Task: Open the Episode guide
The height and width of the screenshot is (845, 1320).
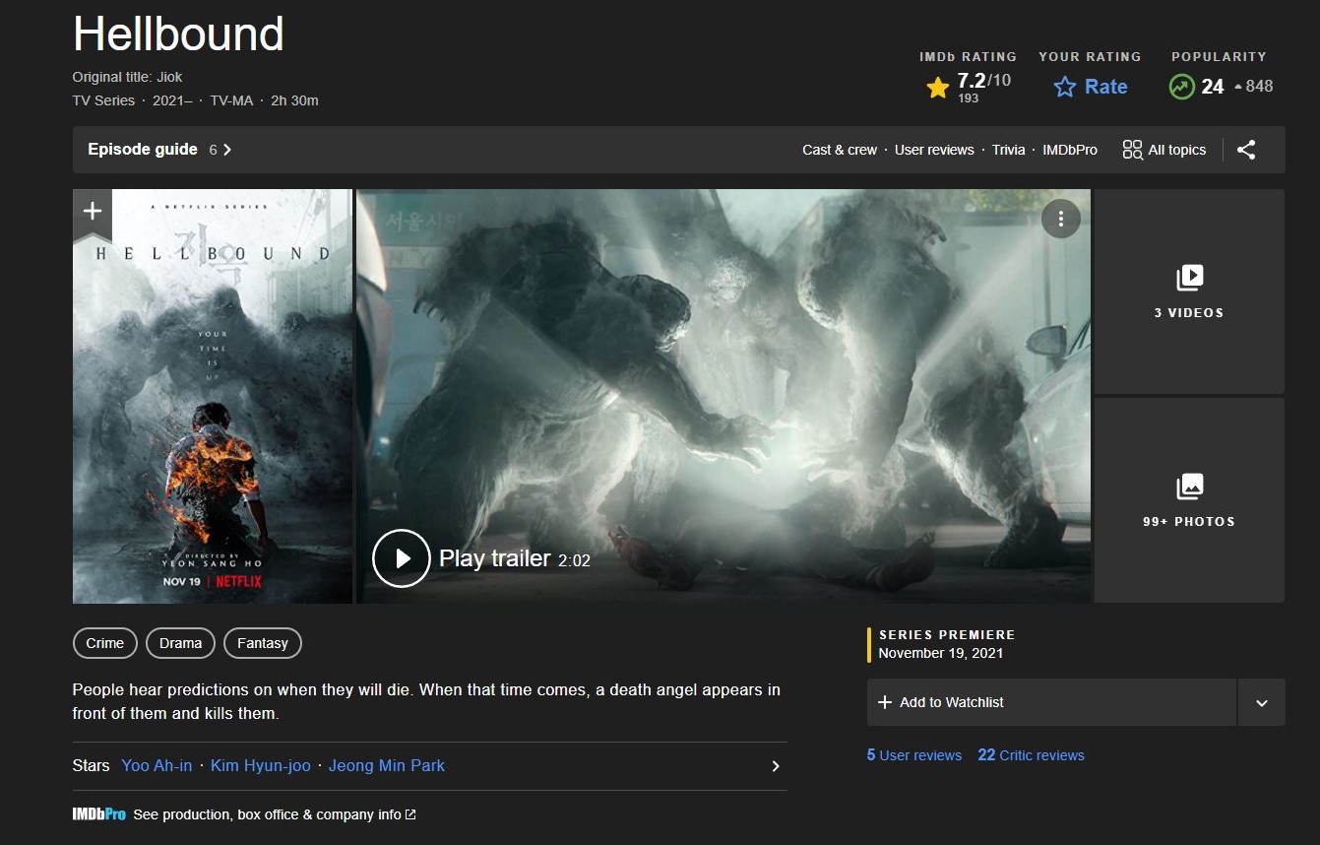Action: point(159,150)
